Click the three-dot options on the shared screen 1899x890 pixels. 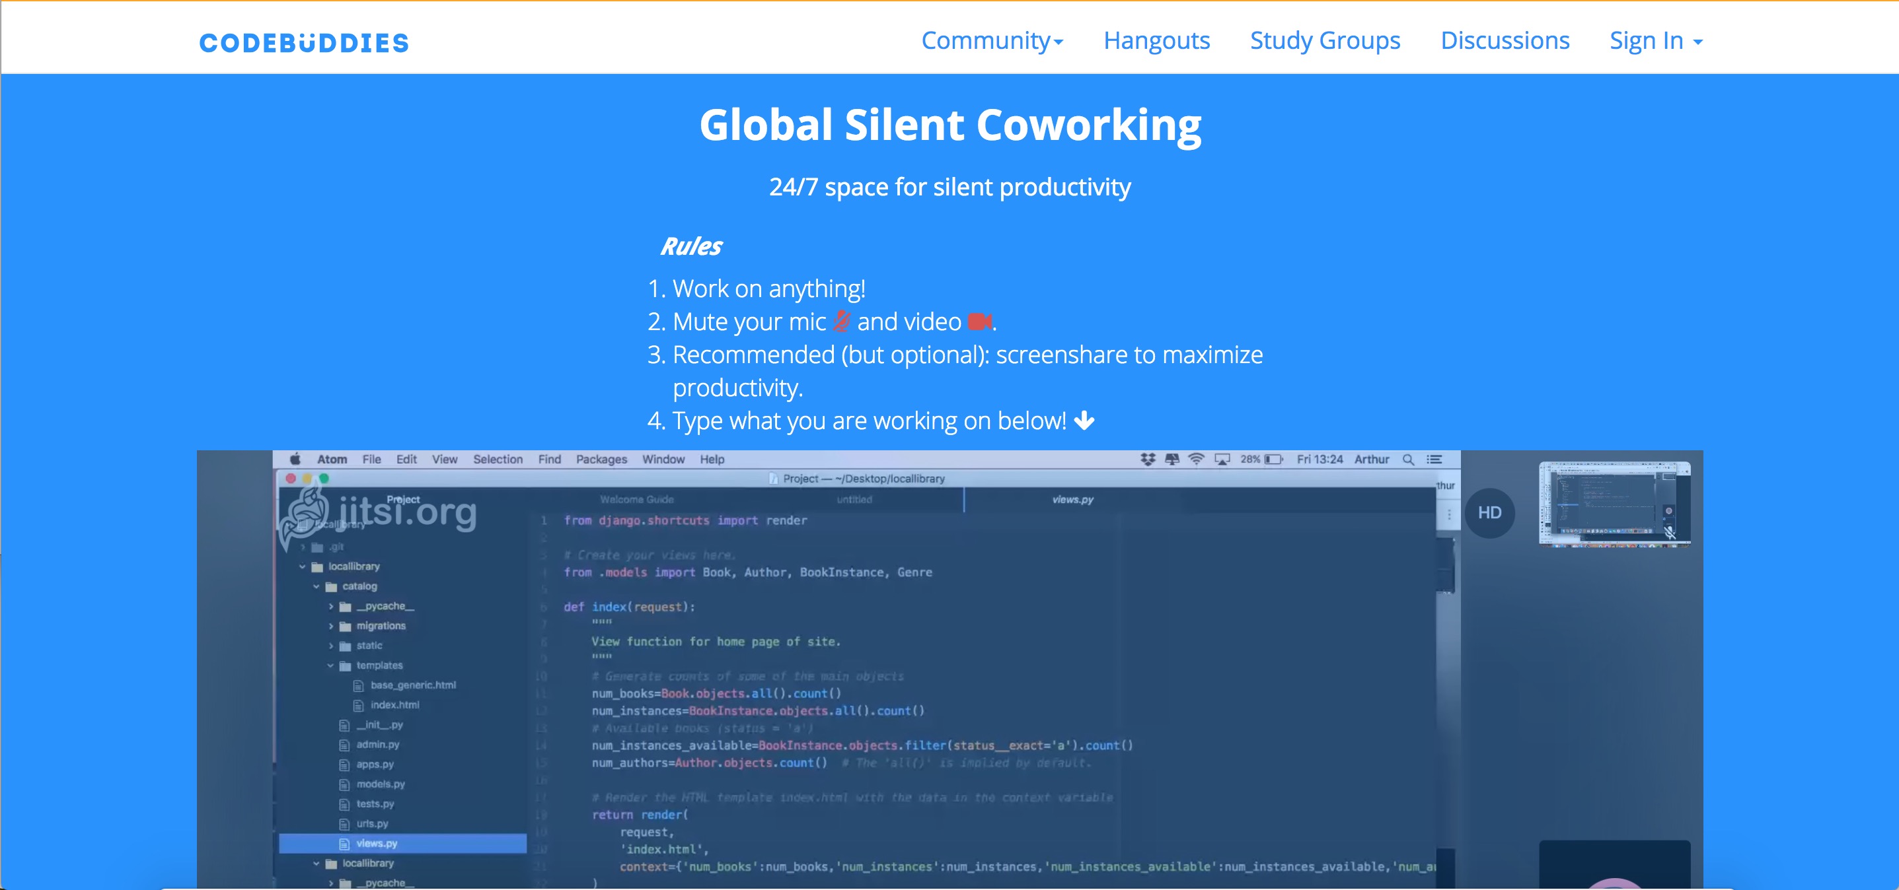coord(1448,515)
